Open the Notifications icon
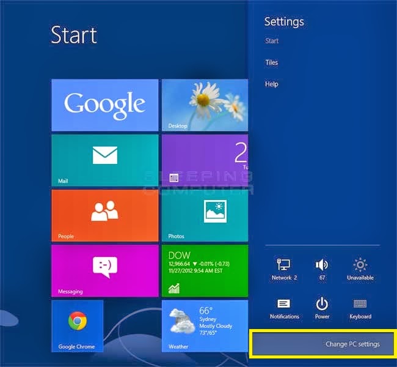The height and width of the screenshot is (367, 397). [x=284, y=308]
